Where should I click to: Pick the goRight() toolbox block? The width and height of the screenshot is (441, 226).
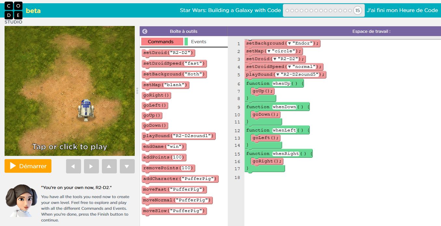click(x=156, y=95)
